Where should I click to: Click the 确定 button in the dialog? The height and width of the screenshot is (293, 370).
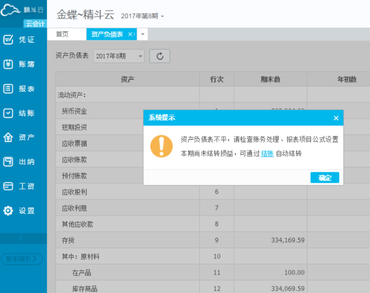(325, 177)
